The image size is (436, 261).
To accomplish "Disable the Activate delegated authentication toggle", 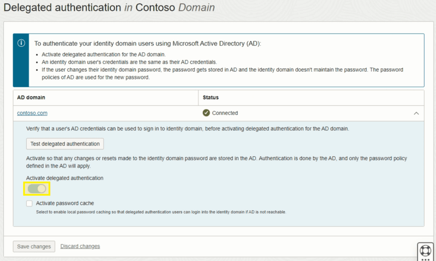I will pyautogui.click(x=37, y=189).
